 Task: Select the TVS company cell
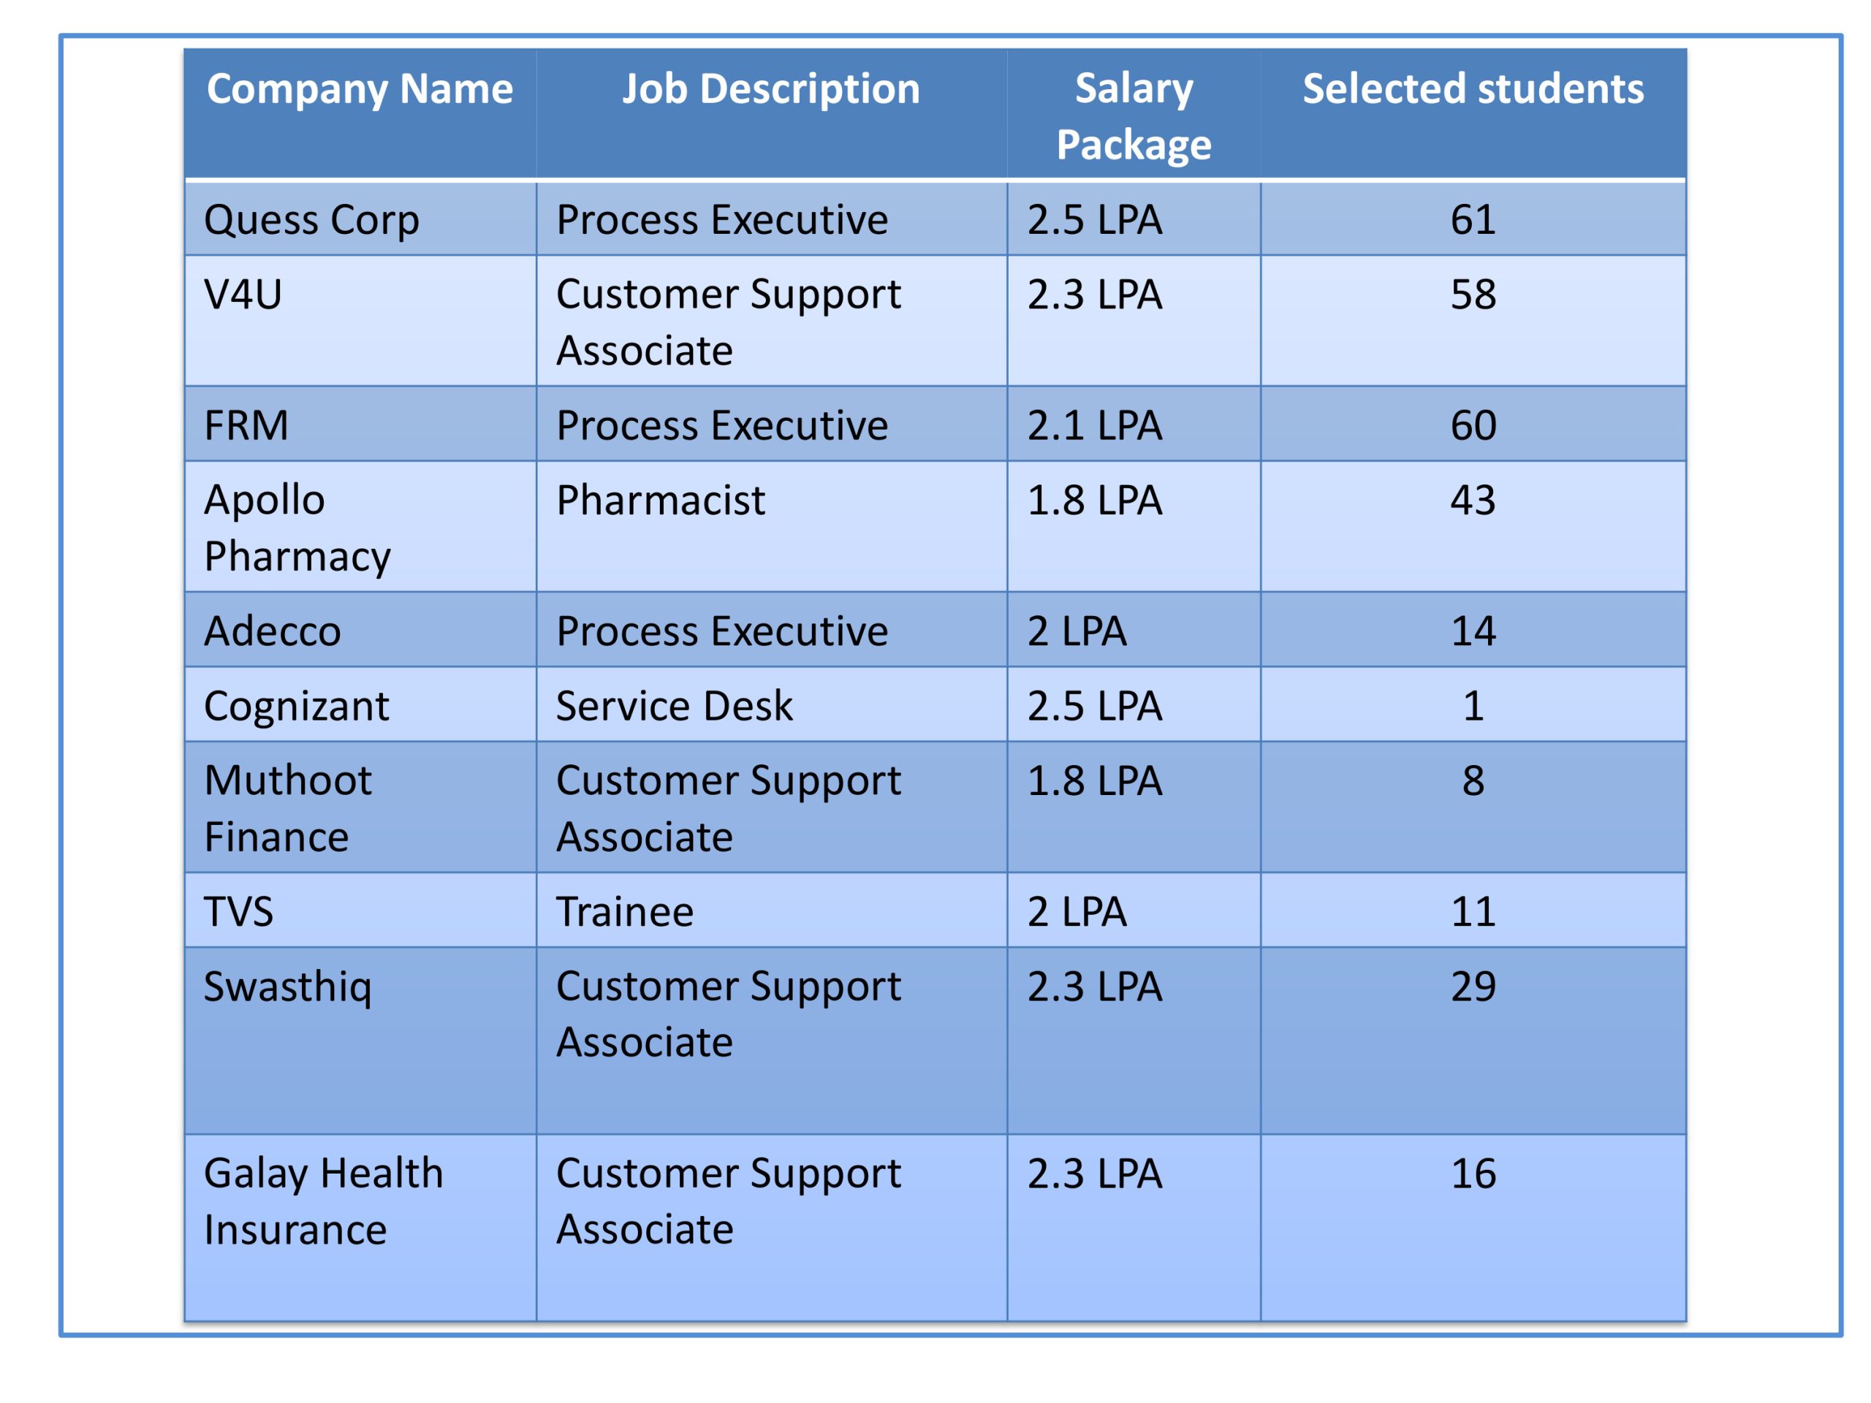(238, 912)
